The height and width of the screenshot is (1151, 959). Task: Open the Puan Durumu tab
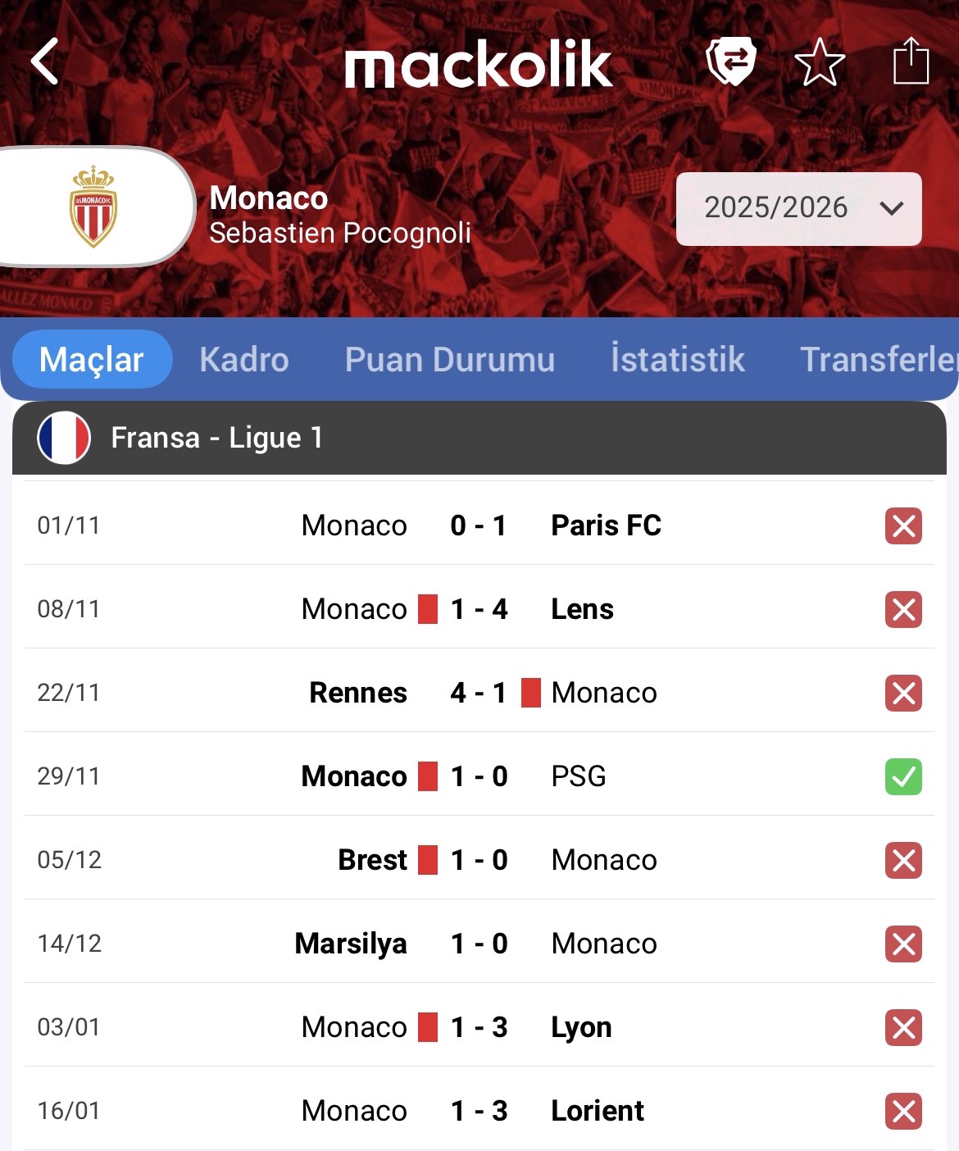click(x=450, y=360)
